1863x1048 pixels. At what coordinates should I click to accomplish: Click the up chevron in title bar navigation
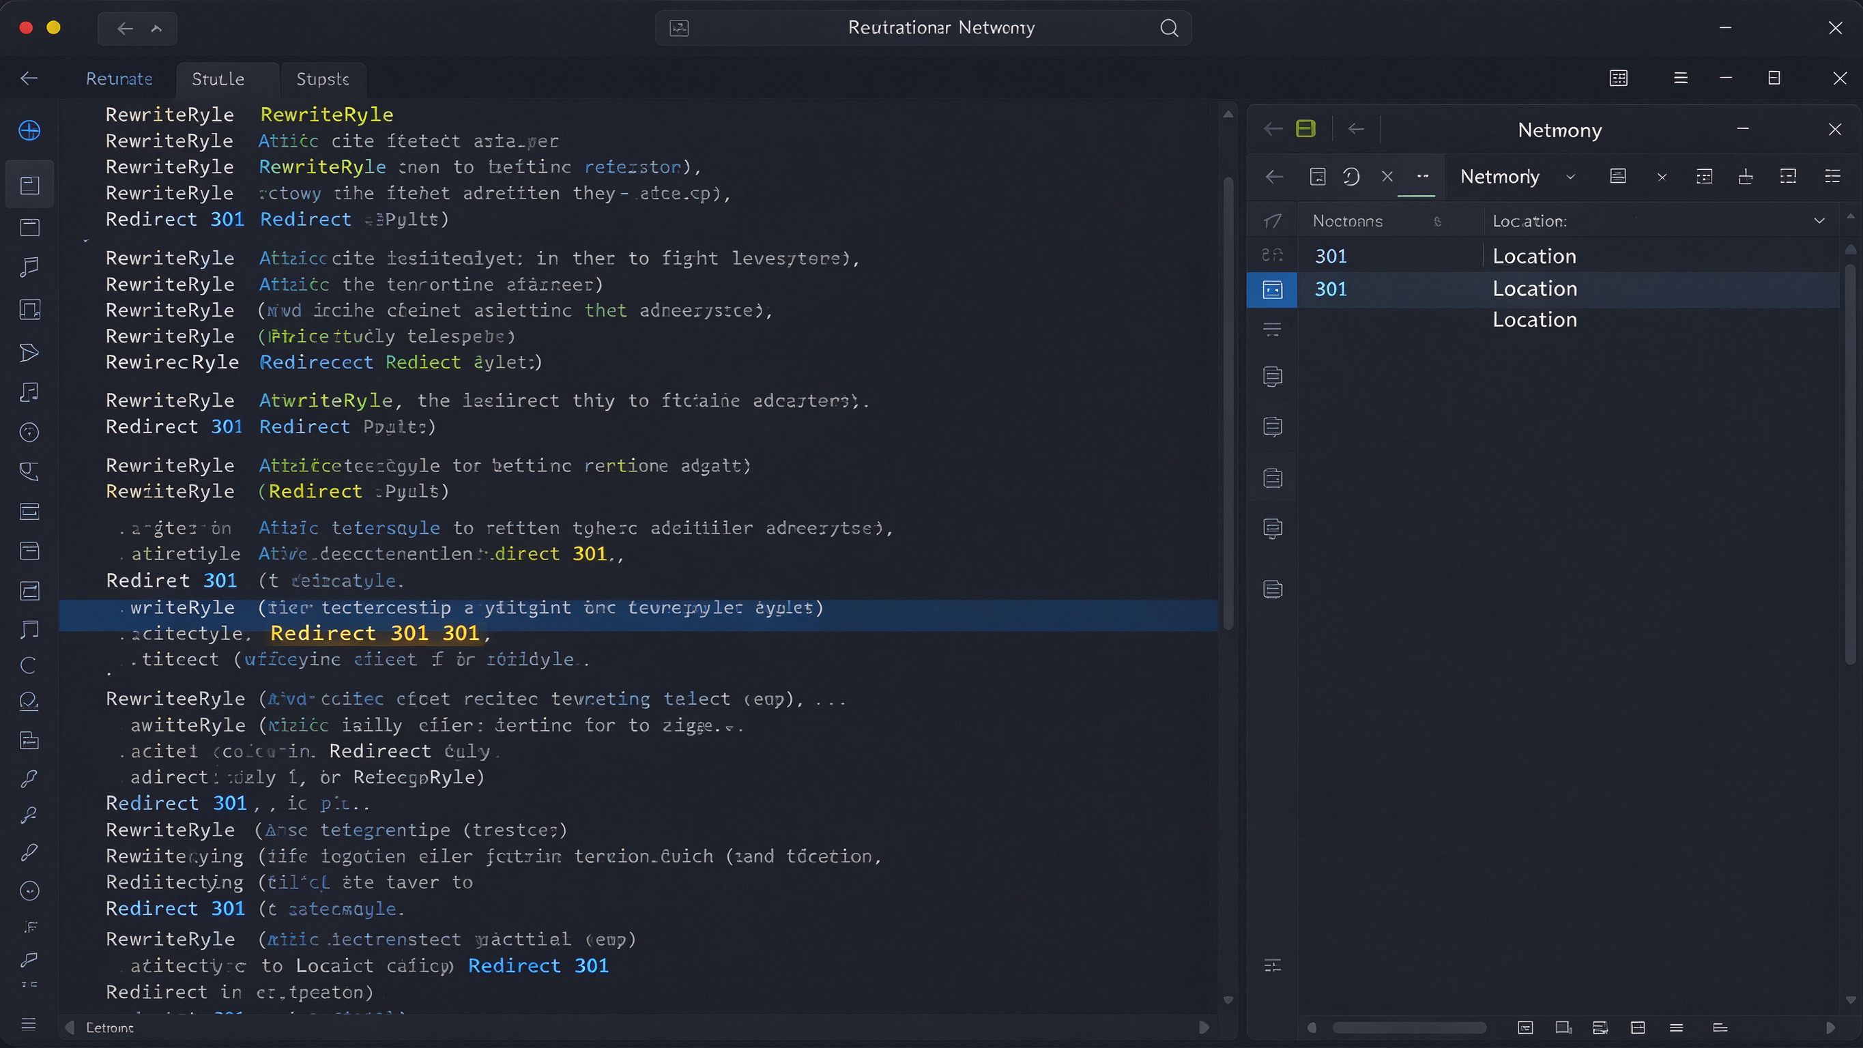156,28
